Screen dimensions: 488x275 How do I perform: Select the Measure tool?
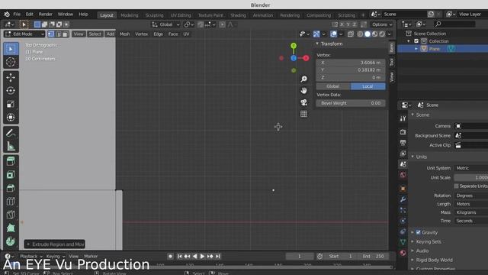pyautogui.click(x=11, y=146)
